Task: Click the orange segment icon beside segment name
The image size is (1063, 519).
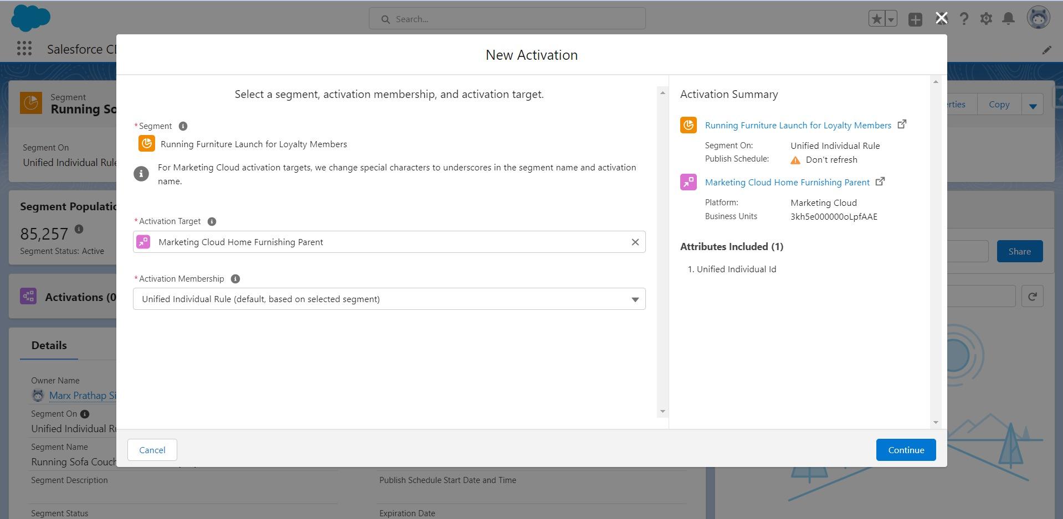Action: (147, 144)
